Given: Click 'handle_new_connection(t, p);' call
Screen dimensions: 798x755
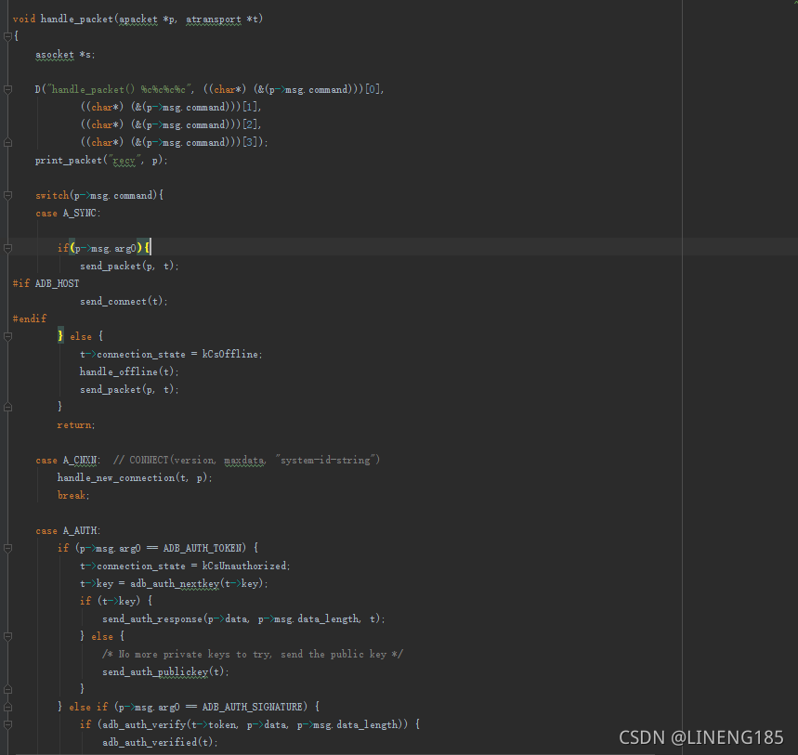Looking at the screenshot, I should coord(135,477).
